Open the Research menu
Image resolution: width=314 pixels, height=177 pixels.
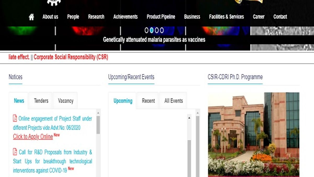click(x=96, y=17)
